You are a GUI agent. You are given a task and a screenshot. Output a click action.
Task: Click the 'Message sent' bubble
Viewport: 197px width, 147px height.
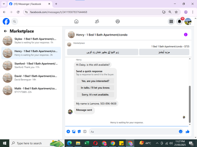(84, 110)
